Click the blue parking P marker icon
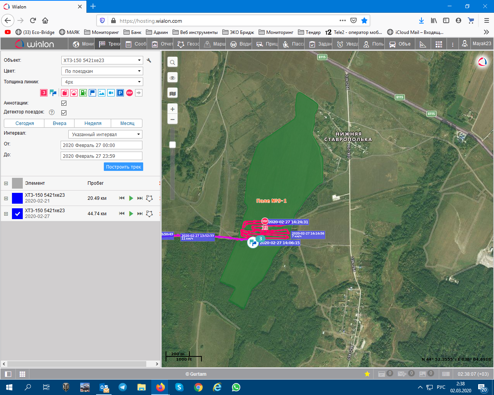The height and width of the screenshot is (395, 494). 120,93
